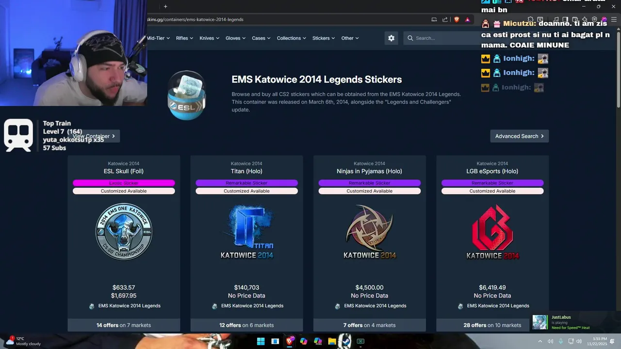Screen dimensions: 621x349
Task: Click the Titan (Holo) title
Action: pos(246,171)
